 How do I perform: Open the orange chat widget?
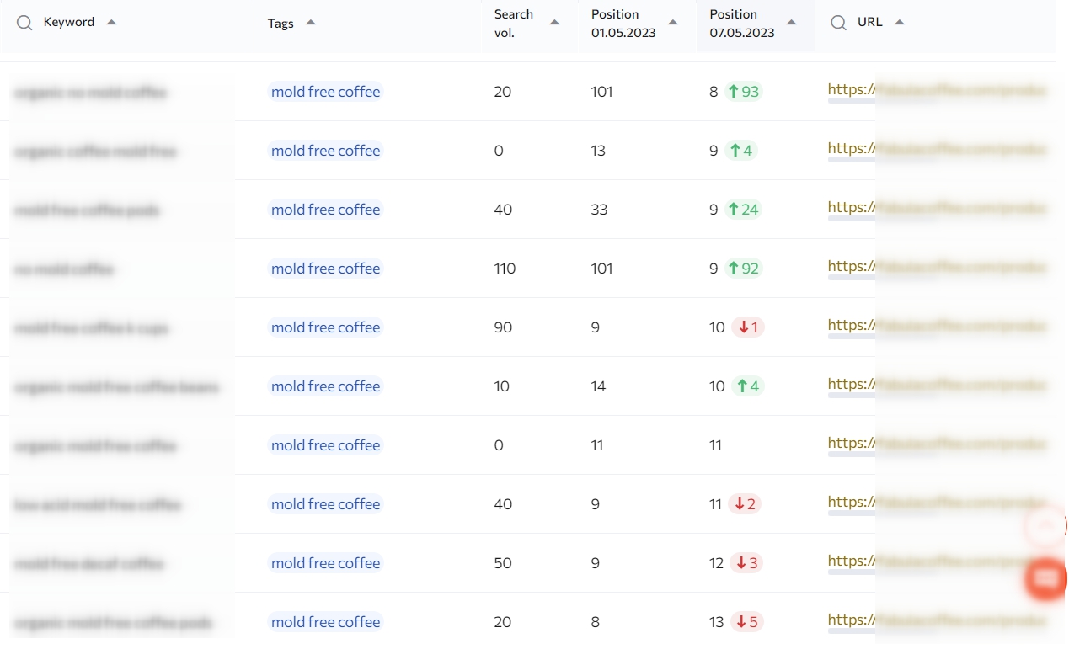1046,579
